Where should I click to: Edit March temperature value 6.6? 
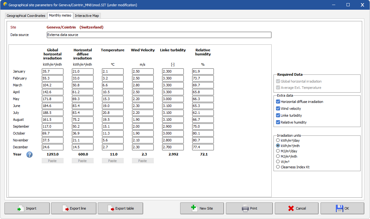click(x=112, y=85)
